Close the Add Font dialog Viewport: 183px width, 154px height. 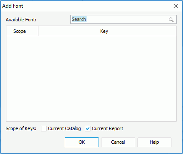click(x=176, y=6)
